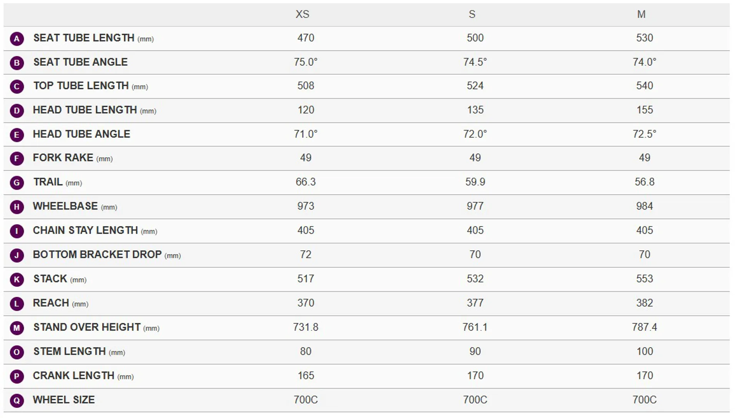Click the purple E icon for Head Tube Angle
Viewport: 738px width, 418px height.
coord(17,135)
